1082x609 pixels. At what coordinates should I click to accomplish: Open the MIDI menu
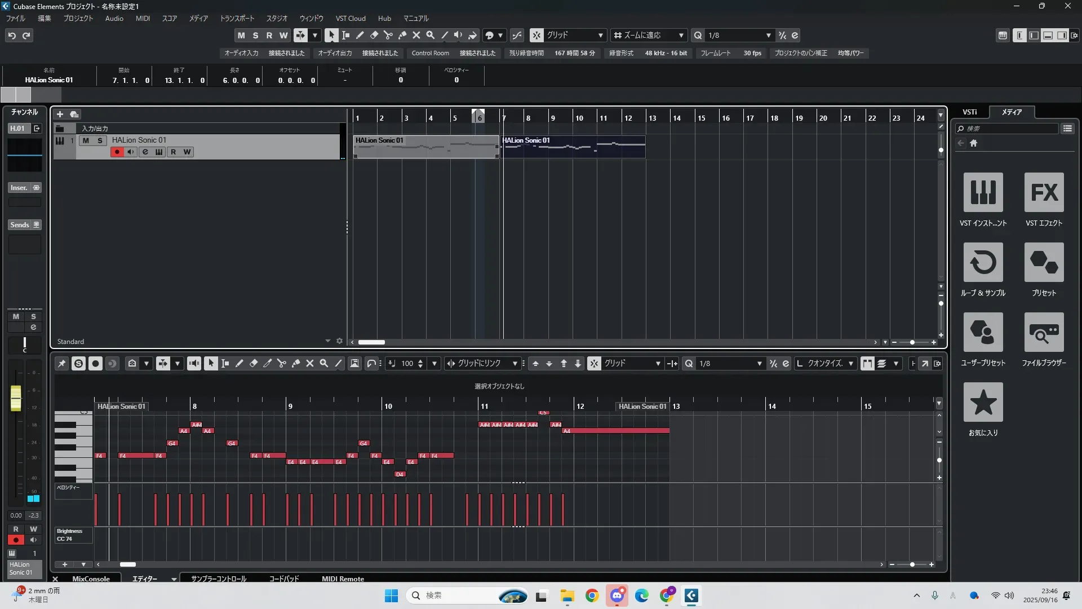click(x=143, y=19)
